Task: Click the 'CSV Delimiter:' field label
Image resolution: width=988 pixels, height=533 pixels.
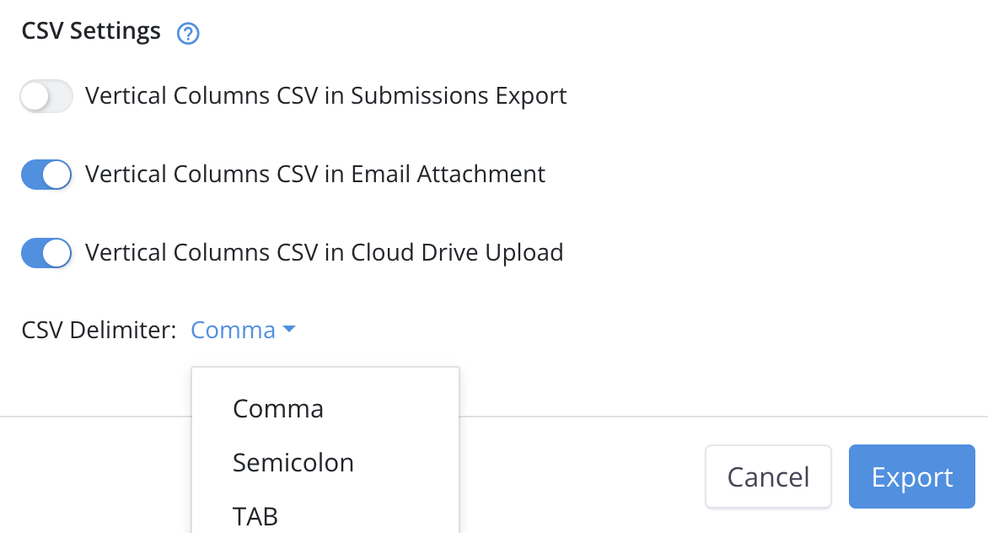Action: [99, 331]
